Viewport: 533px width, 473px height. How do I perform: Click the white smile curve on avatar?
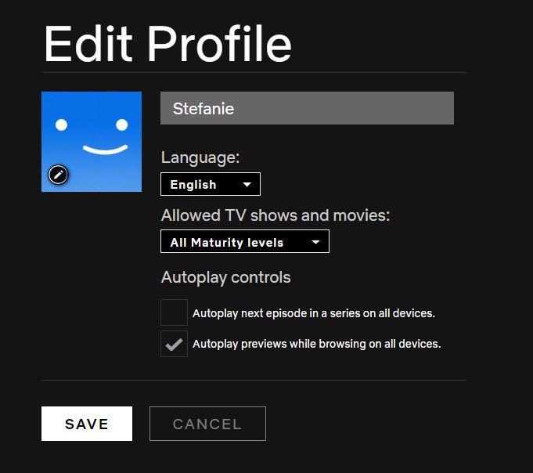tap(106, 150)
